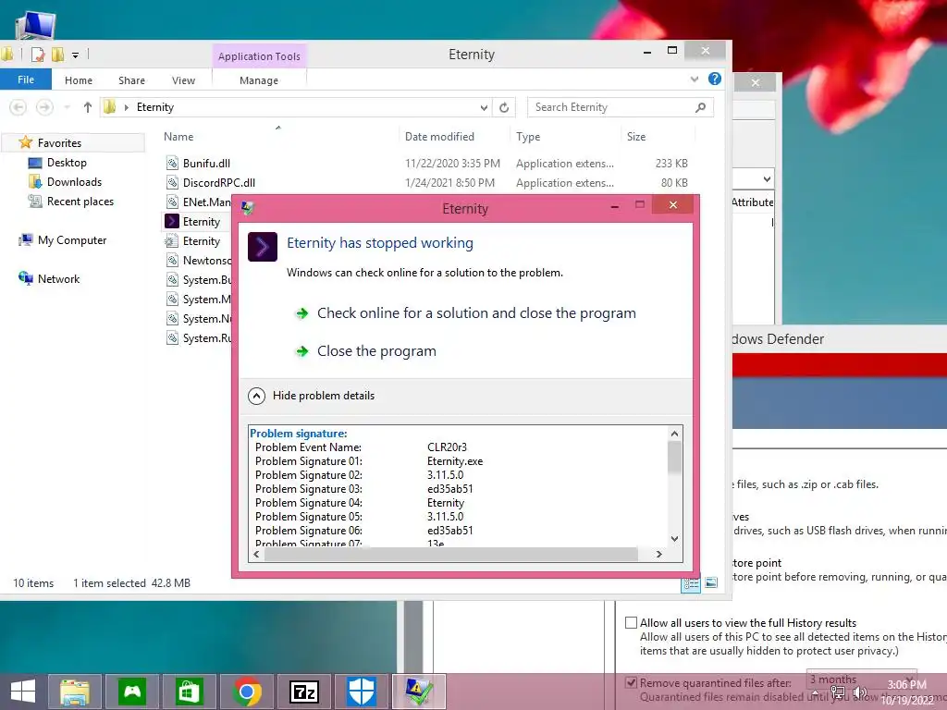Select the purple Eternity application icon
This screenshot has height=710, width=947.
(172, 221)
